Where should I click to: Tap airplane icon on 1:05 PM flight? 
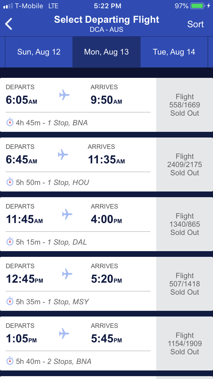click(x=64, y=334)
